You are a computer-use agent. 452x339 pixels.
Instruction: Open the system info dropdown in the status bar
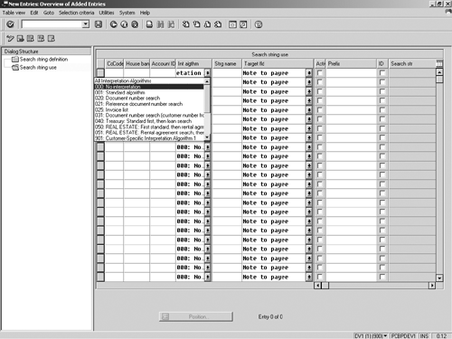pos(385,335)
